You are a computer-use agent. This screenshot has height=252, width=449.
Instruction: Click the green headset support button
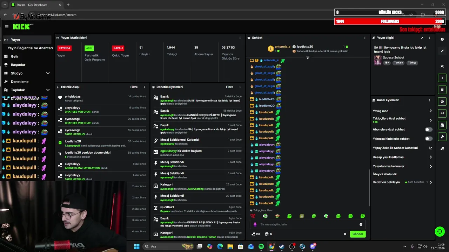click(439, 231)
